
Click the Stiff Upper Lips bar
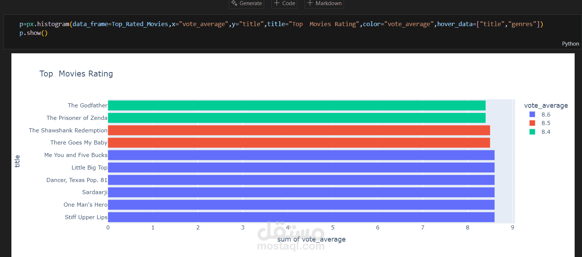[x=301, y=217]
